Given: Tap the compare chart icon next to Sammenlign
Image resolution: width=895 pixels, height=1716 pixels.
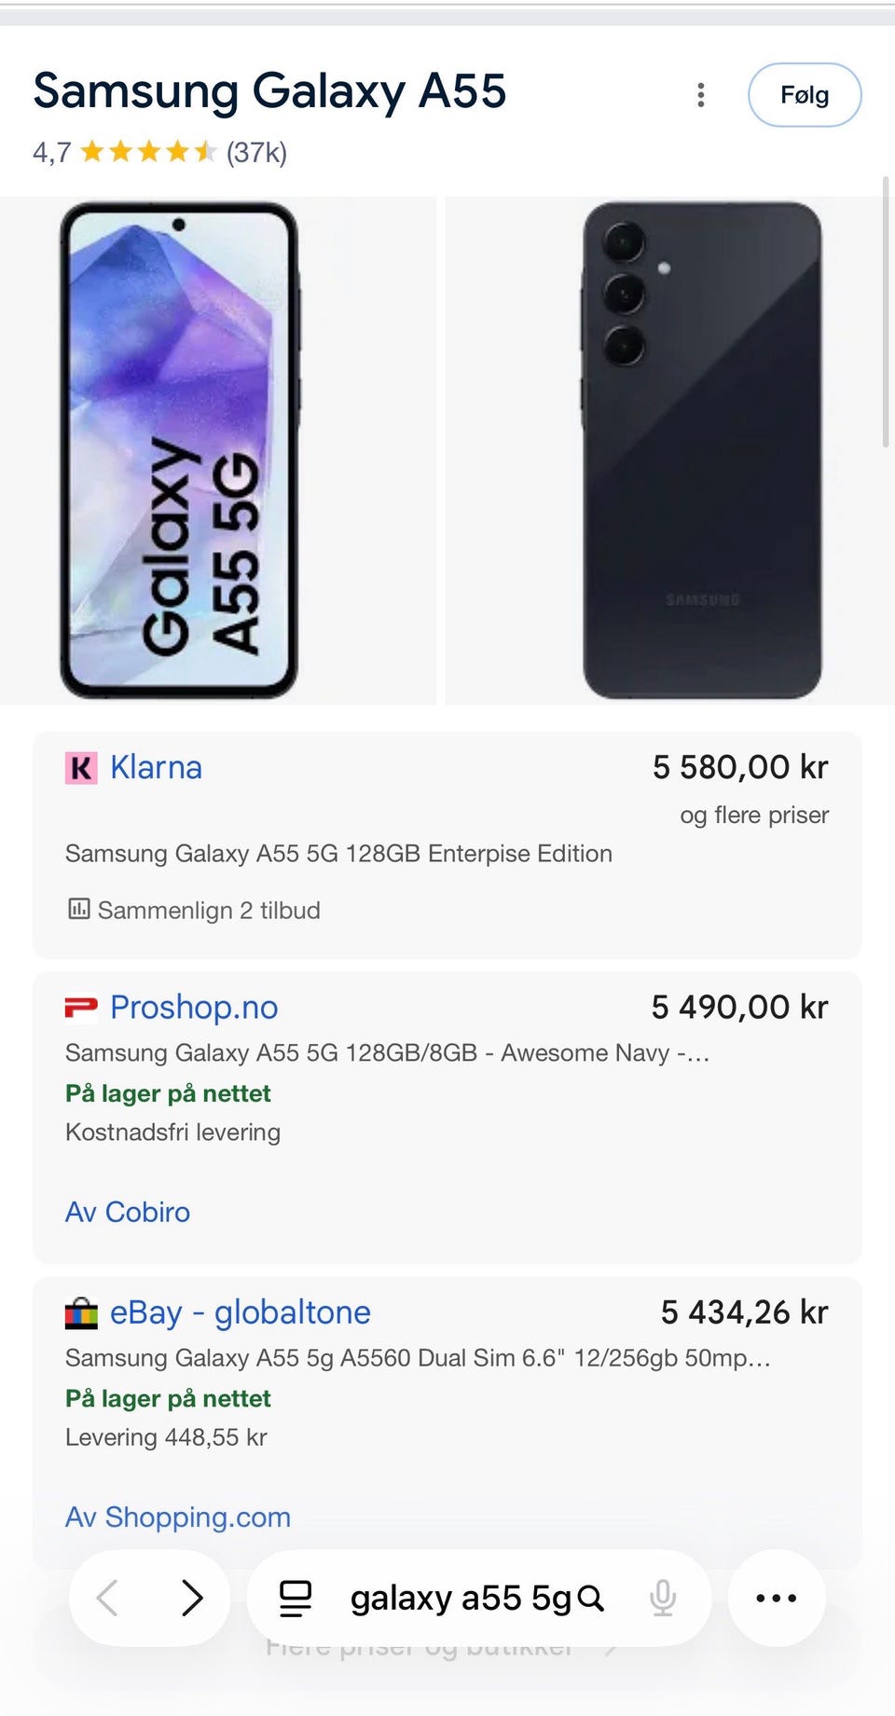Looking at the screenshot, I should (78, 909).
